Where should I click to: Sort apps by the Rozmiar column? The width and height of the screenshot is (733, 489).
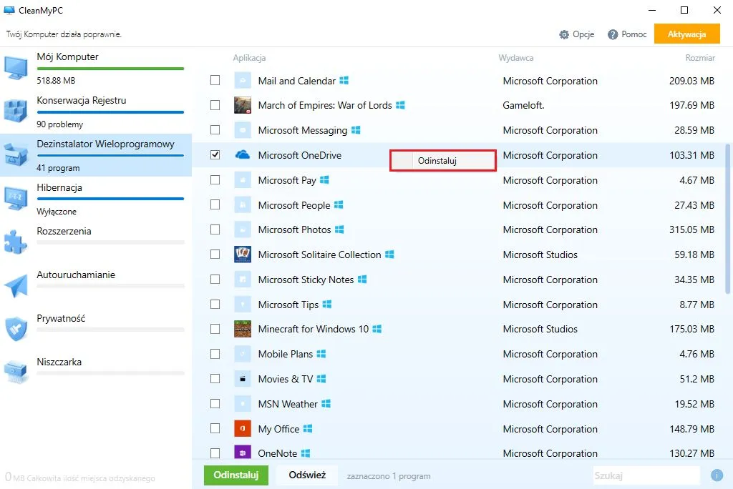(699, 58)
